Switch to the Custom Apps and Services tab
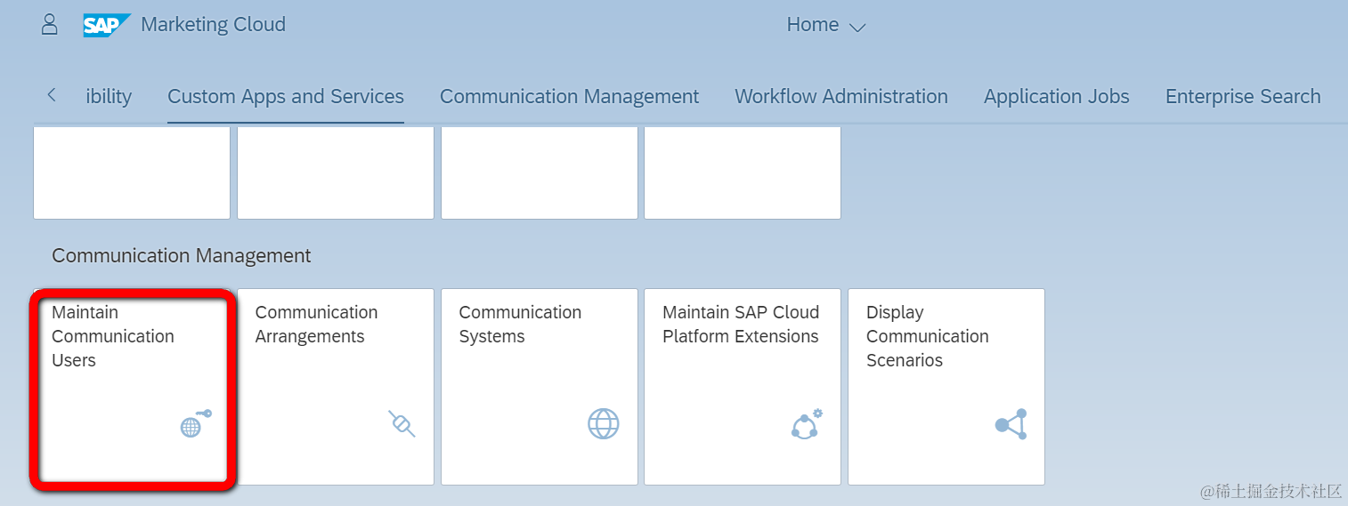 click(286, 96)
